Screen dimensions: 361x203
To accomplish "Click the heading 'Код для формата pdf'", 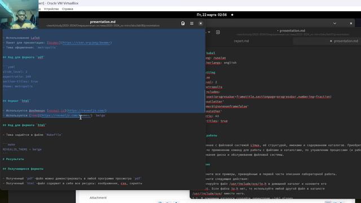I will 24,58.
